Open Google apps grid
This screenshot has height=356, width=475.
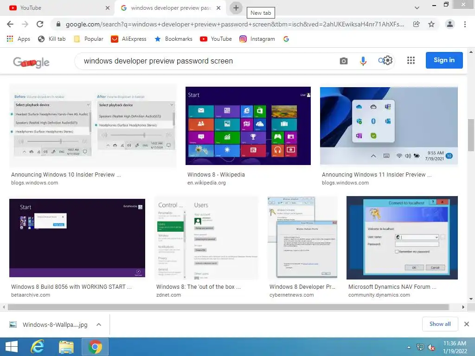pos(411,60)
